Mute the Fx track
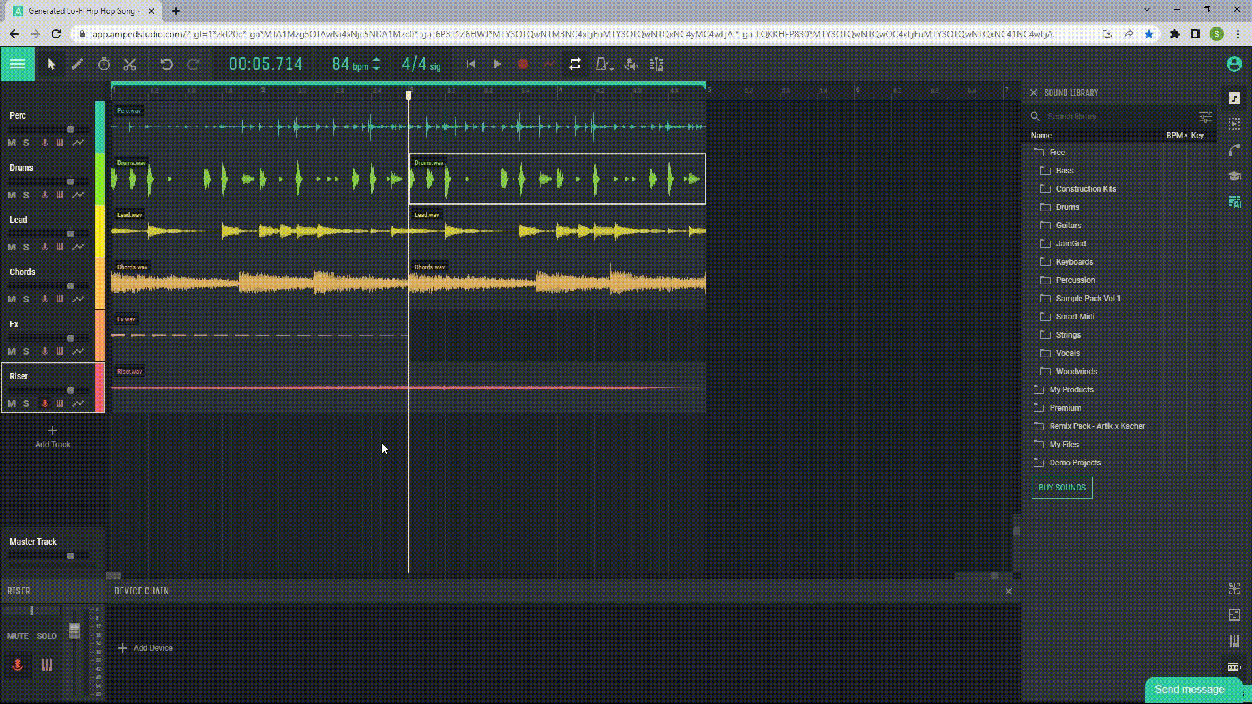 click(x=11, y=351)
